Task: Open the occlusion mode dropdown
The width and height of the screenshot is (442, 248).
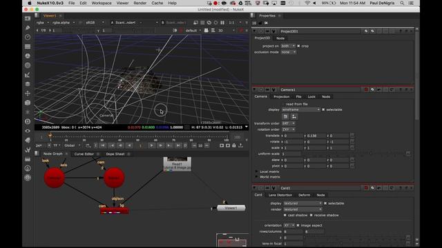Action: click(x=289, y=52)
